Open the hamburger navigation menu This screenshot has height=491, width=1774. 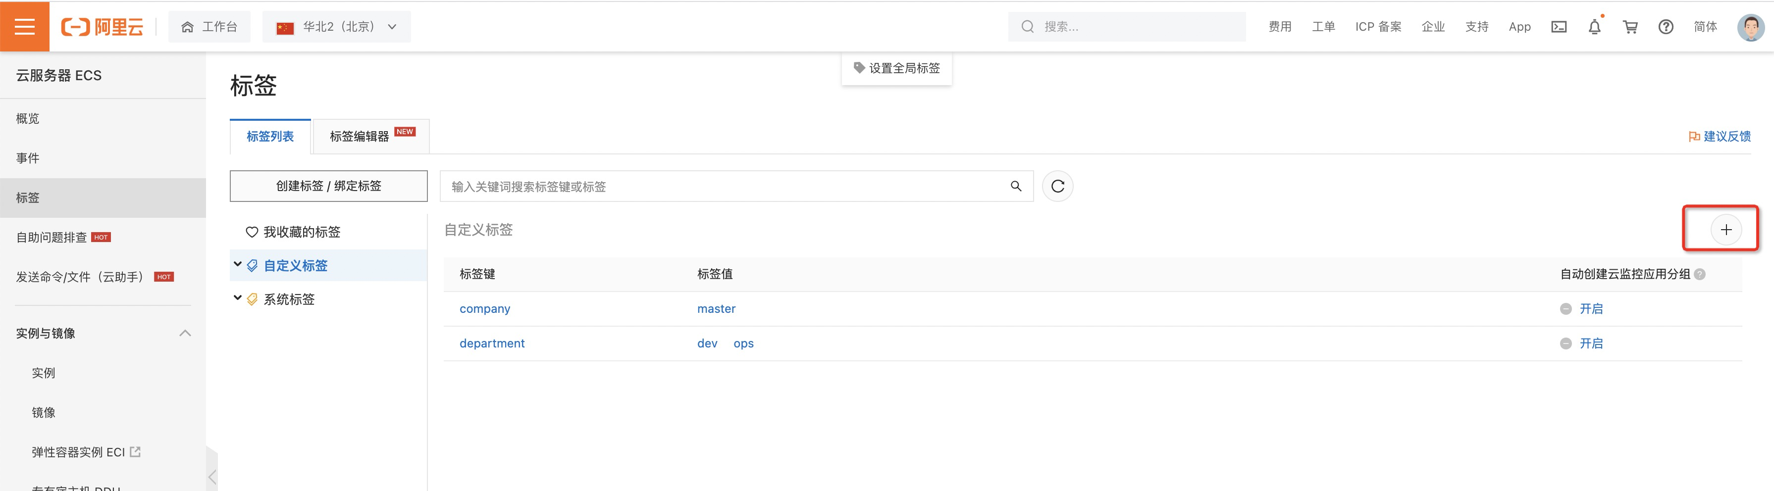pyautogui.click(x=24, y=27)
